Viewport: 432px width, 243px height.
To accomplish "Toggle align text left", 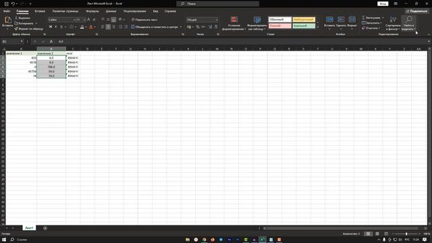I will point(103,27).
